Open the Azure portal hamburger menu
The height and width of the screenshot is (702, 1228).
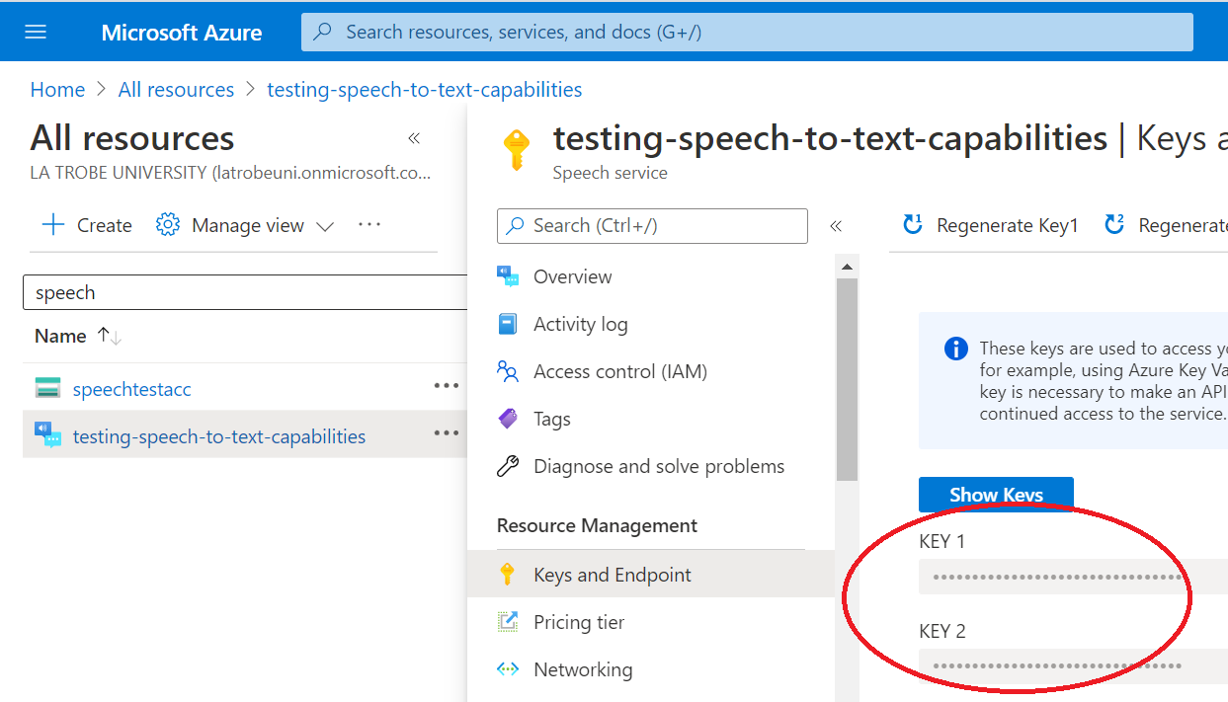36,33
